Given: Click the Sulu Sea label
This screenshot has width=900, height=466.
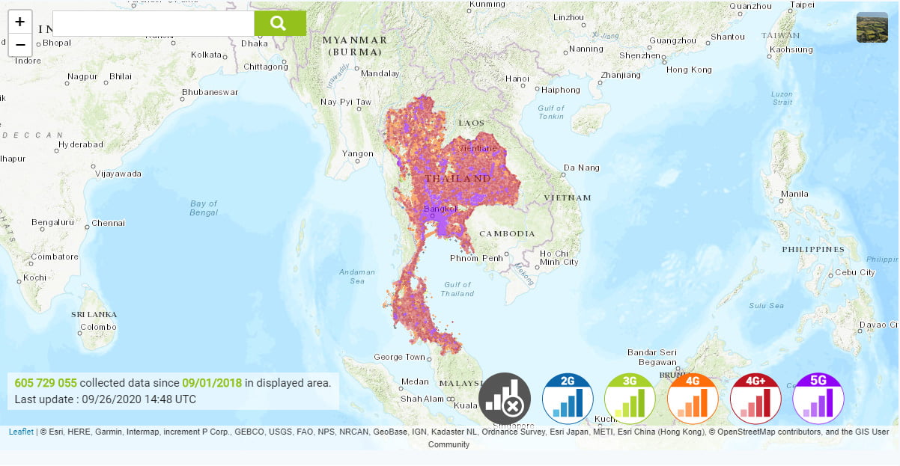Looking at the screenshot, I should [x=766, y=305].
